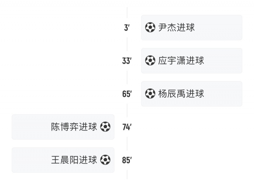This screenshot has width=254, height=184.
Task: Select the 3' minute marker on timeline
Action: coord(127,28)
